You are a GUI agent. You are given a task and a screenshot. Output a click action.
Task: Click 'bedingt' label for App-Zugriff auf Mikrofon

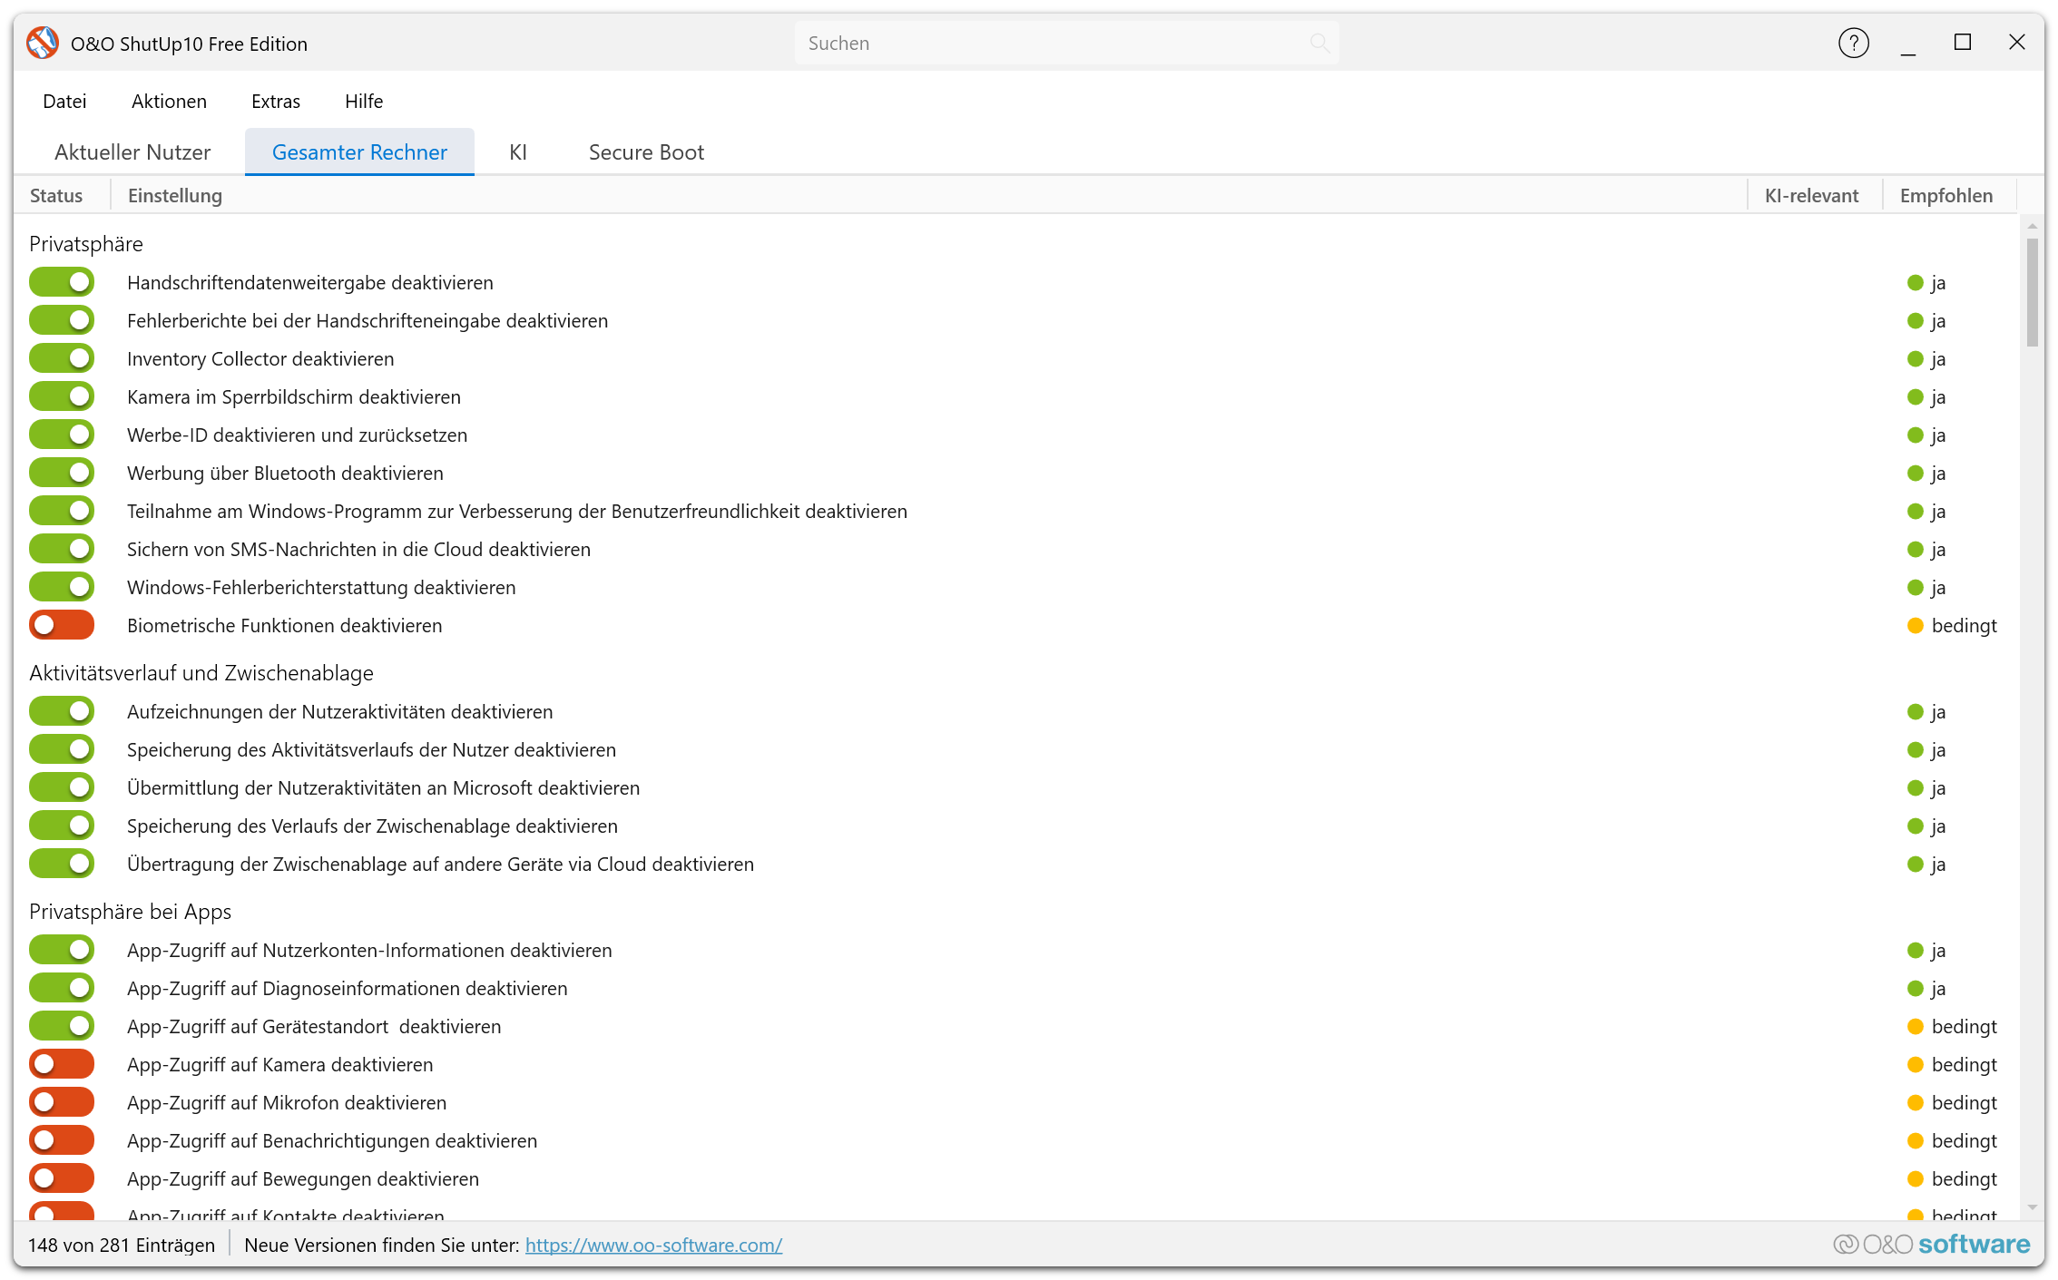click(1964, 1103)
